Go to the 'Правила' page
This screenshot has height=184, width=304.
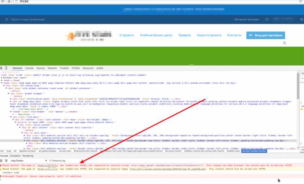[x=184, y=35]
